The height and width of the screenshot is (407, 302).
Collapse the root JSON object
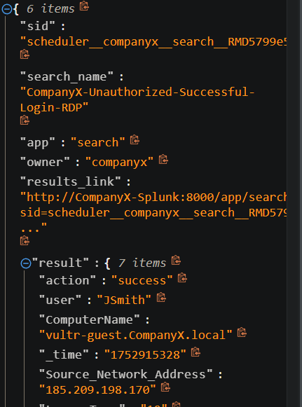[x=7, y=9]
